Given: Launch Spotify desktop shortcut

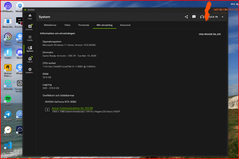Looking at the screenshot, I should click(x=8, y=100).
